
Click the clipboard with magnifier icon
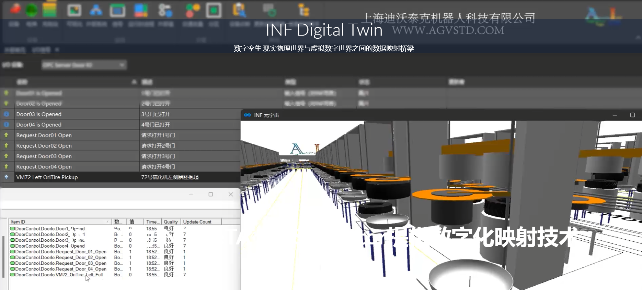tap(239, 10)
